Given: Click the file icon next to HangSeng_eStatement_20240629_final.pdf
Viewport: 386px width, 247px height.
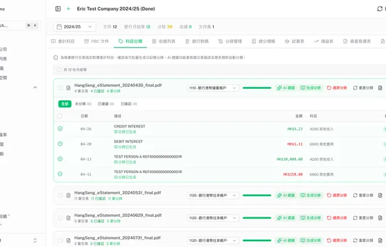Looking at the screenshot, I should (68, 218).
